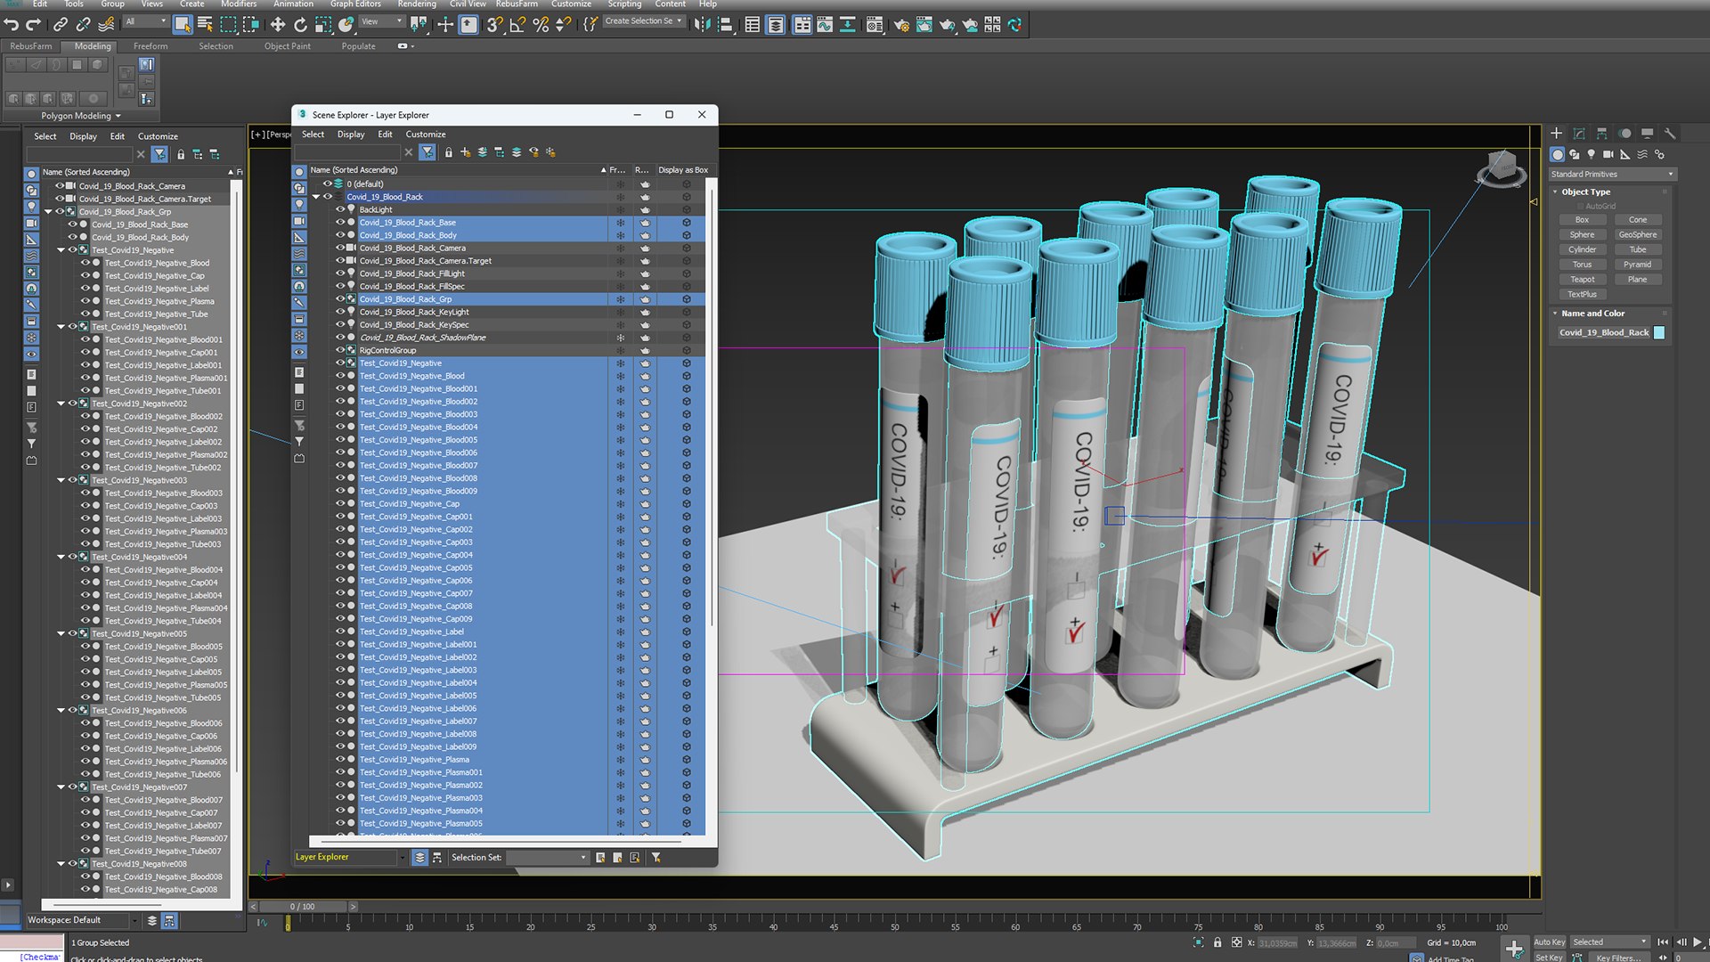
Task: Toggle visibility of 0 (default) layer
Action: (x=328, y=183)
